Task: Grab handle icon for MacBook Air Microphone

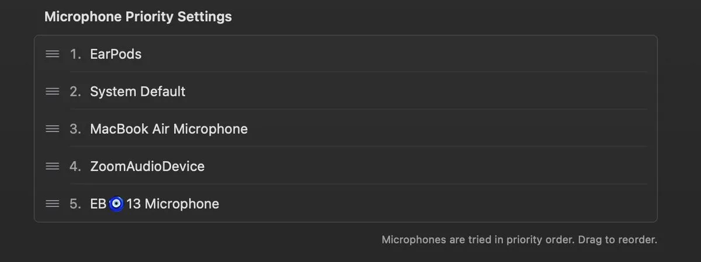Action: click(x=53, y=129)
